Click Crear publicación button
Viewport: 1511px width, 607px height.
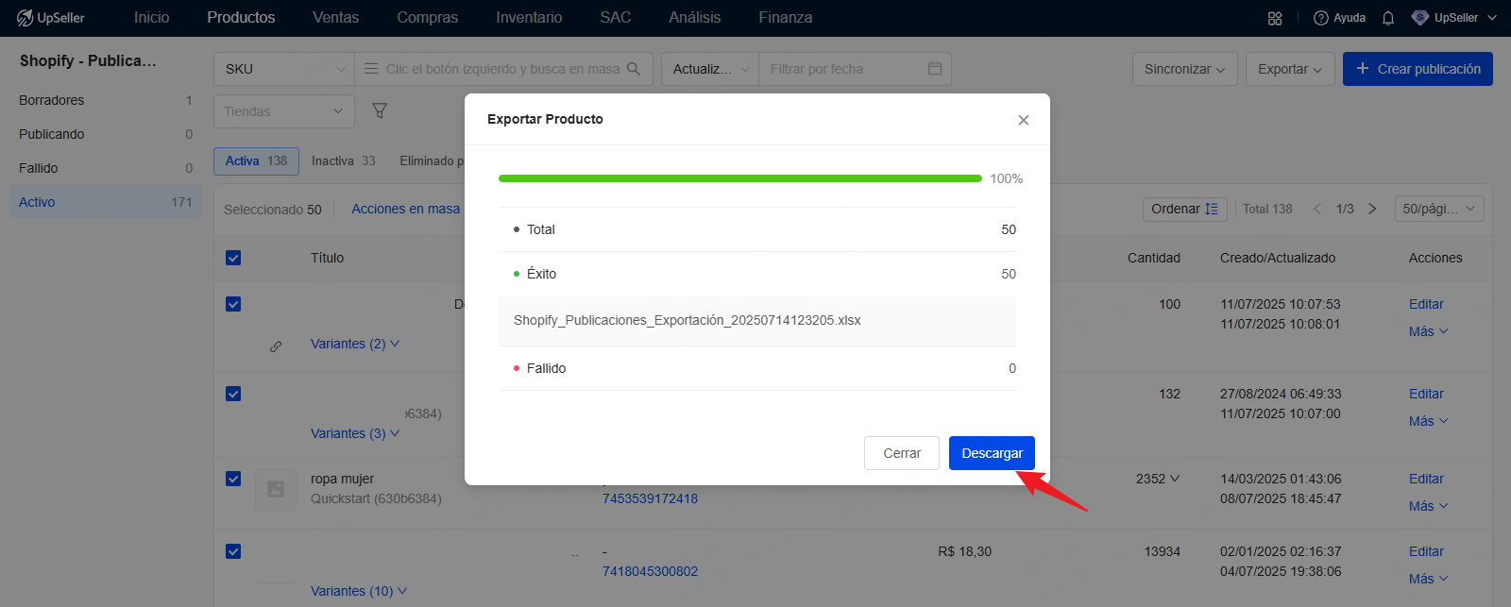[x=1418, y=69]
